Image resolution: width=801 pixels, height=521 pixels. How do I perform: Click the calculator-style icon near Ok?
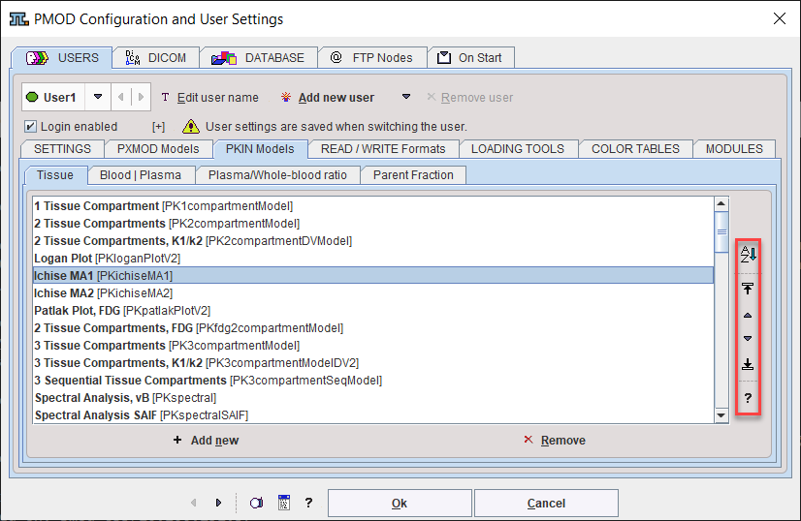284,503
